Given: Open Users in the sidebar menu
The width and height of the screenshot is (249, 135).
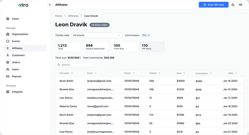Looking at the screenshot, I should coord(15,69).
